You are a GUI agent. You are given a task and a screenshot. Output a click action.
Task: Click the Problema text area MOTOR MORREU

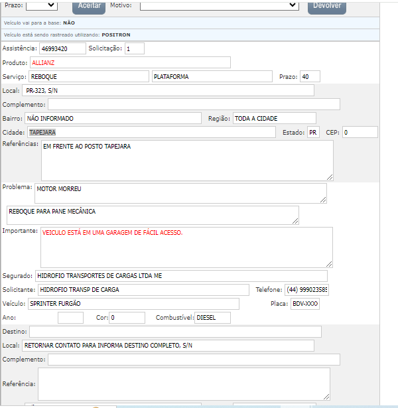[x=180, y=192]
